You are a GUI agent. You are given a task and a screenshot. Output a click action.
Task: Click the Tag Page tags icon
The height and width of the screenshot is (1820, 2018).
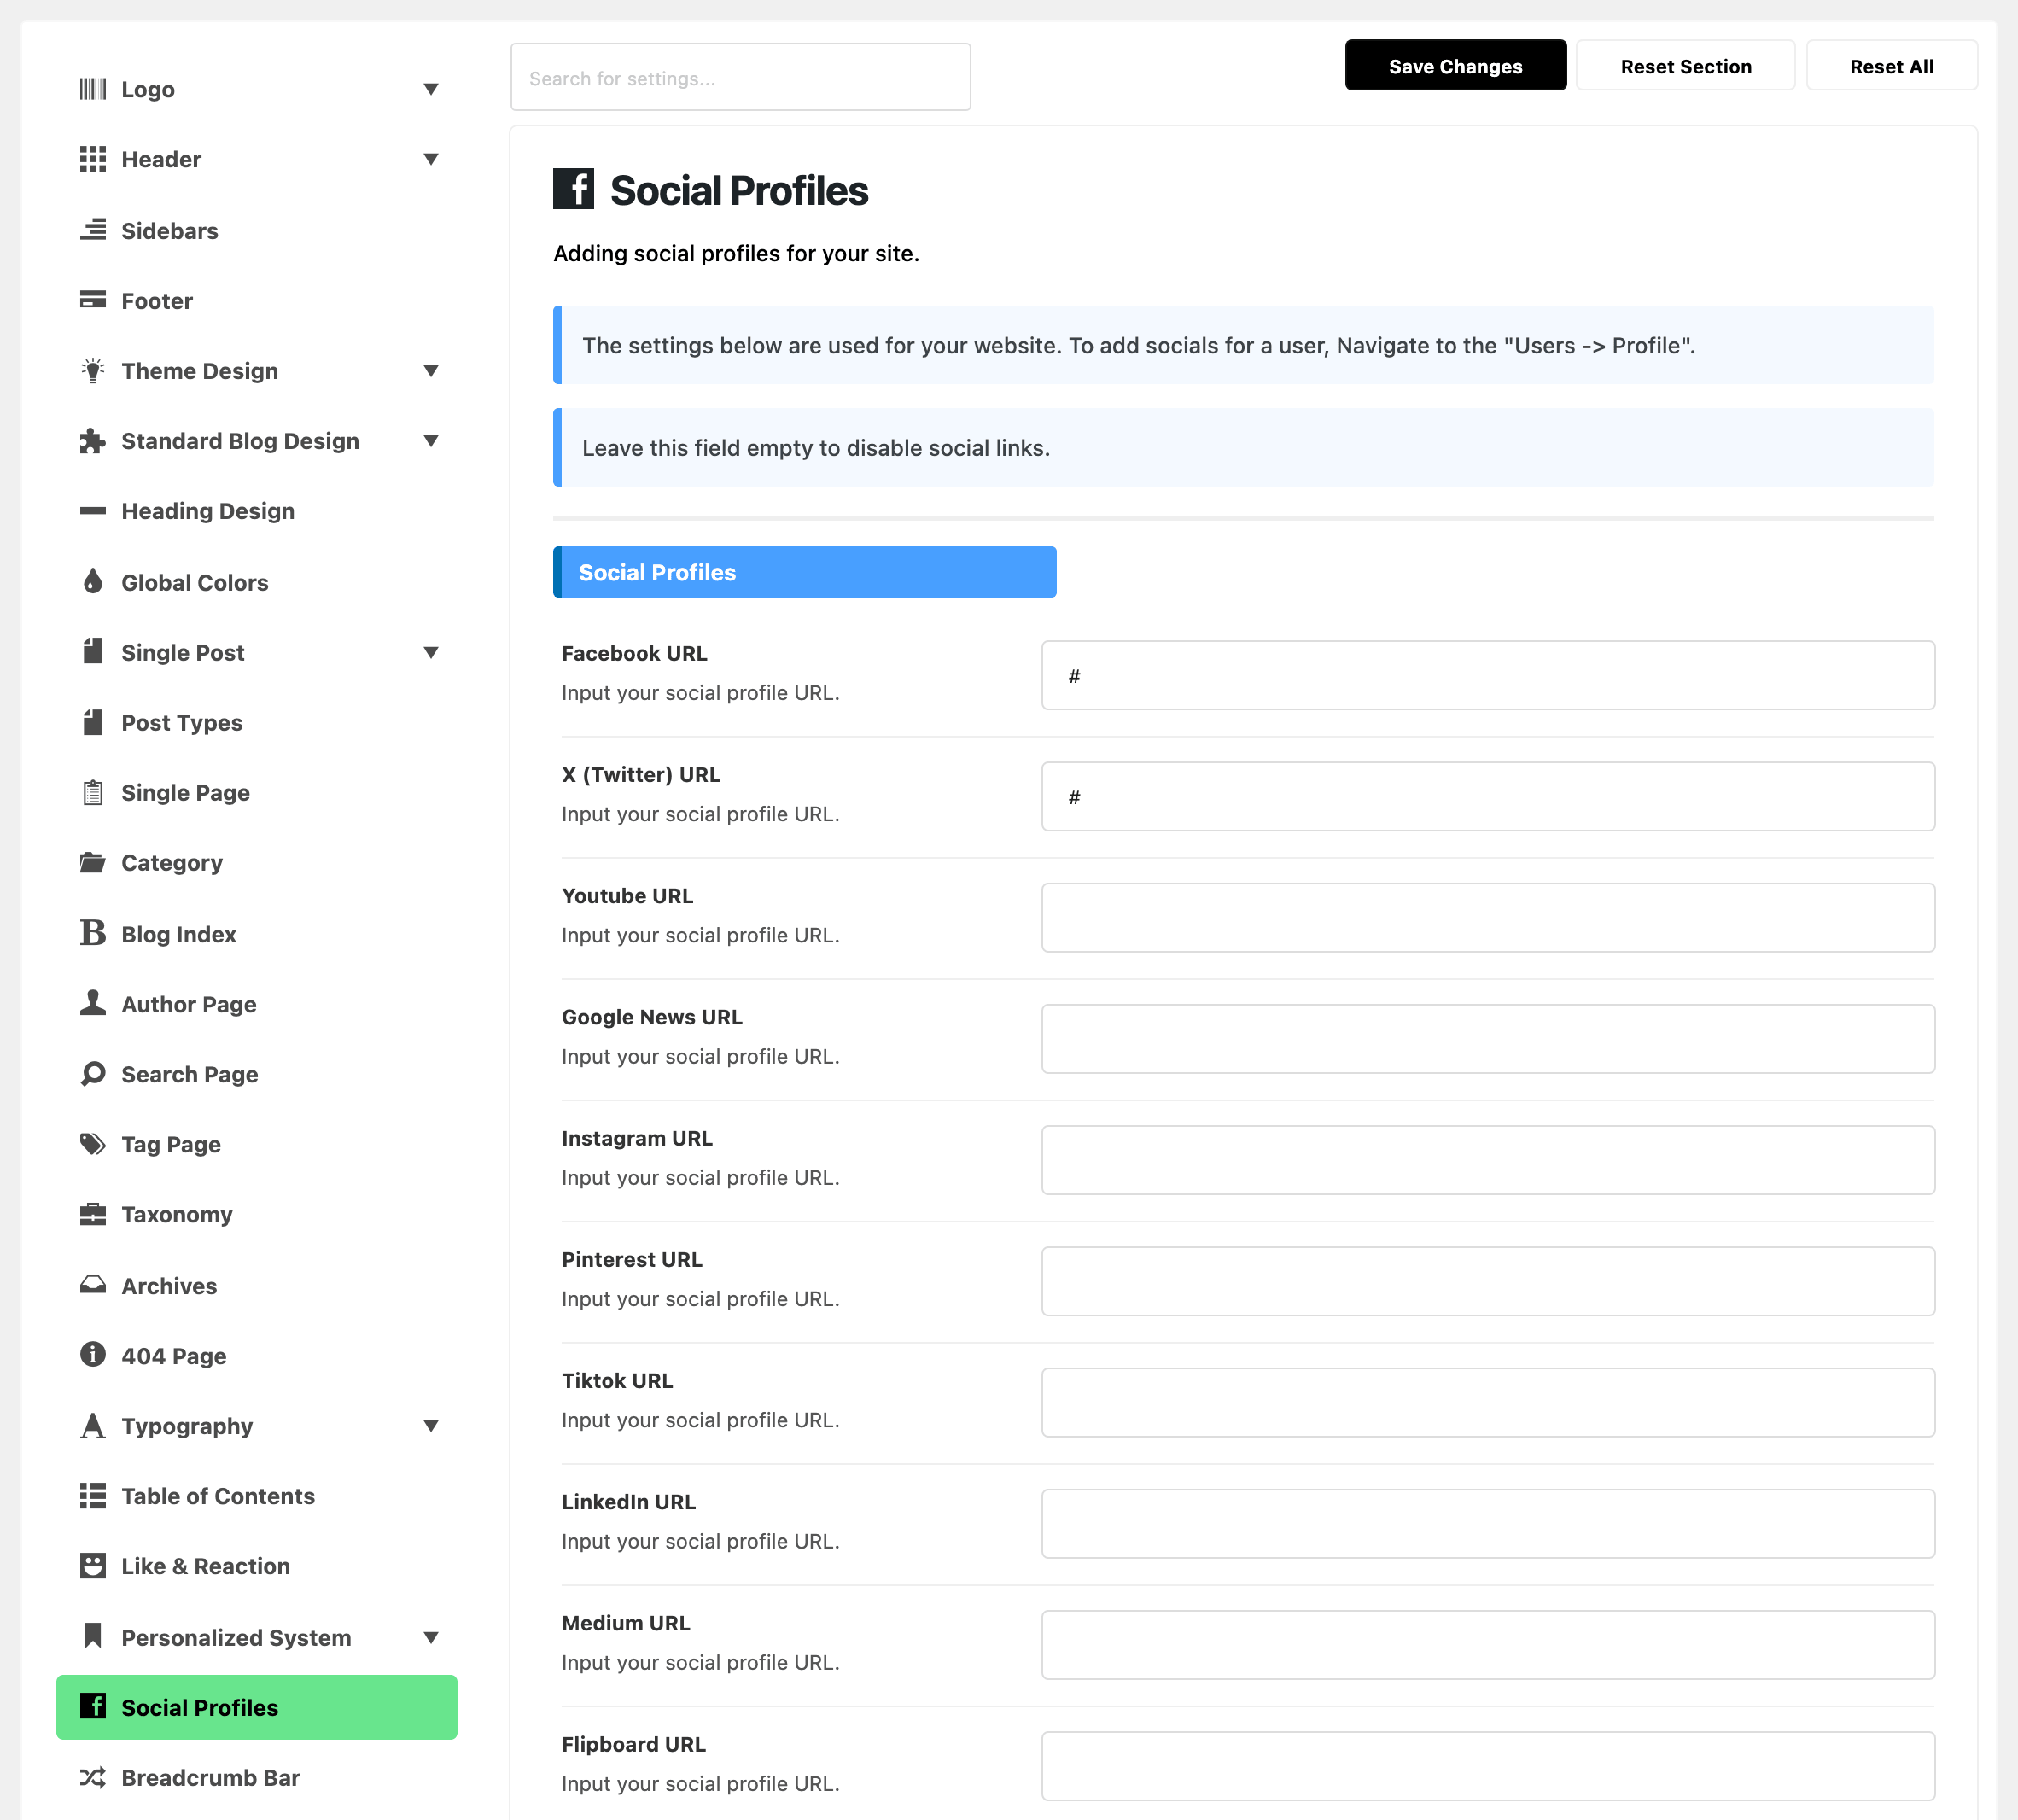click(x=93, y=1144)
